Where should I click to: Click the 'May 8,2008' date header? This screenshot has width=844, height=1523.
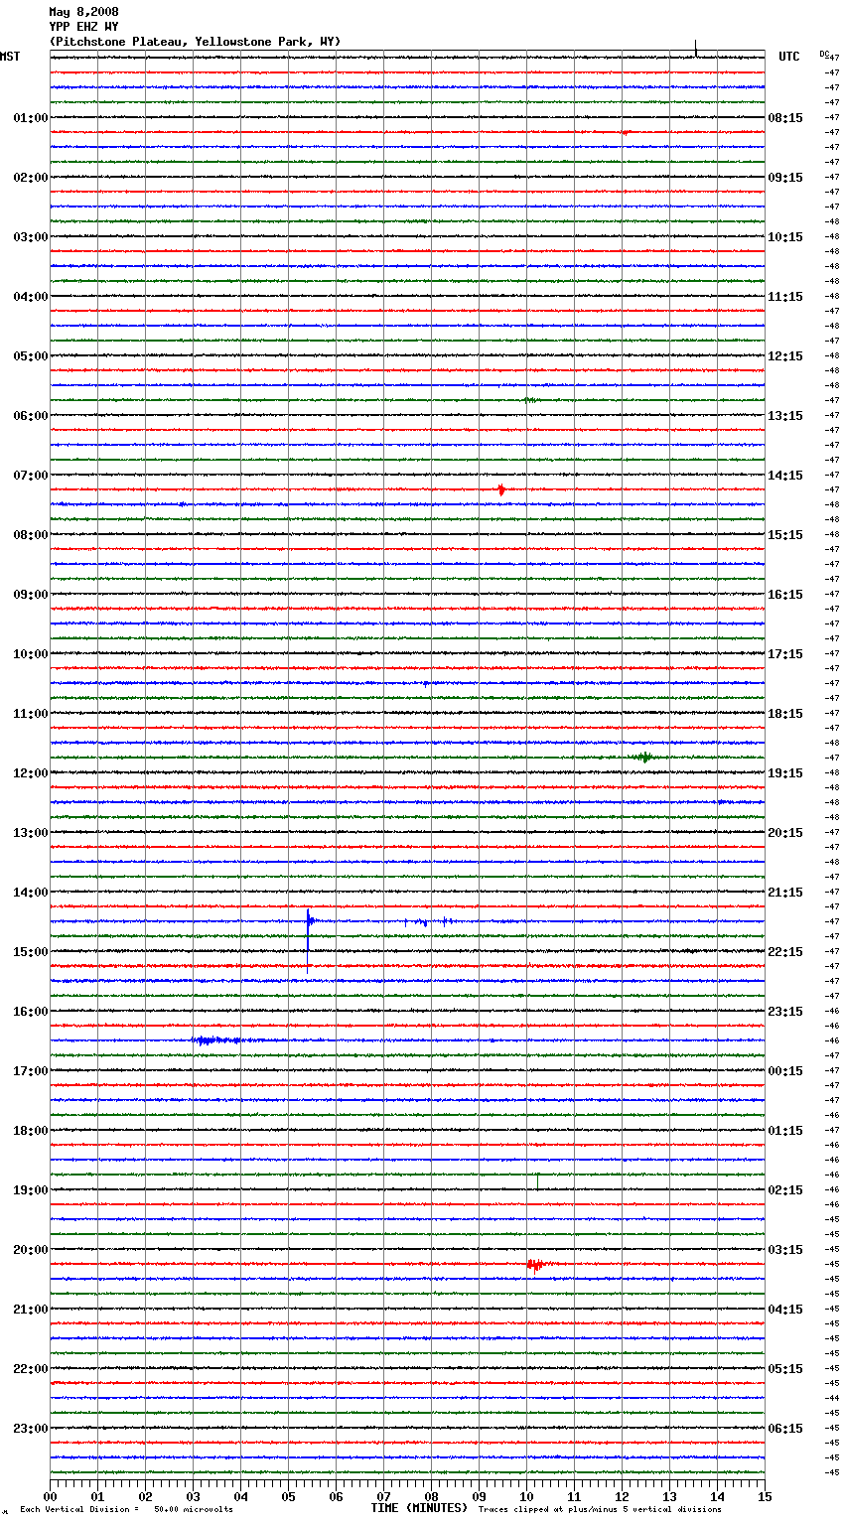83,12
